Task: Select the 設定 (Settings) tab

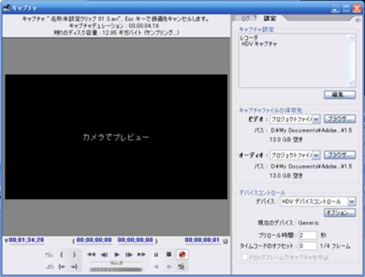Action: tap(270, 18)
